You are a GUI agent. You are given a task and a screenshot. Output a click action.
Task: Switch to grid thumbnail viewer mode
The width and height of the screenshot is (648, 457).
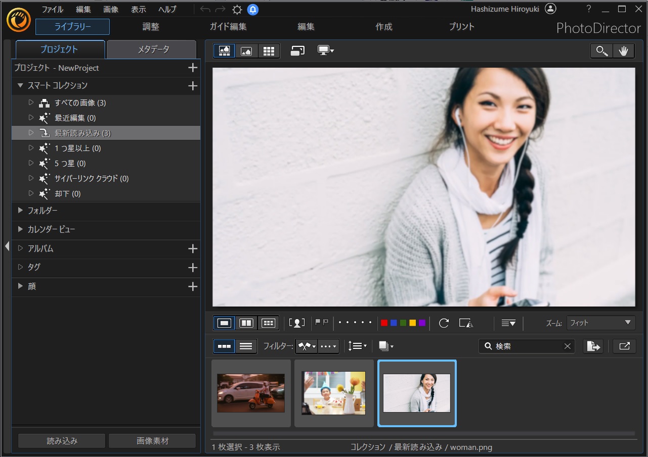[269, 51]
